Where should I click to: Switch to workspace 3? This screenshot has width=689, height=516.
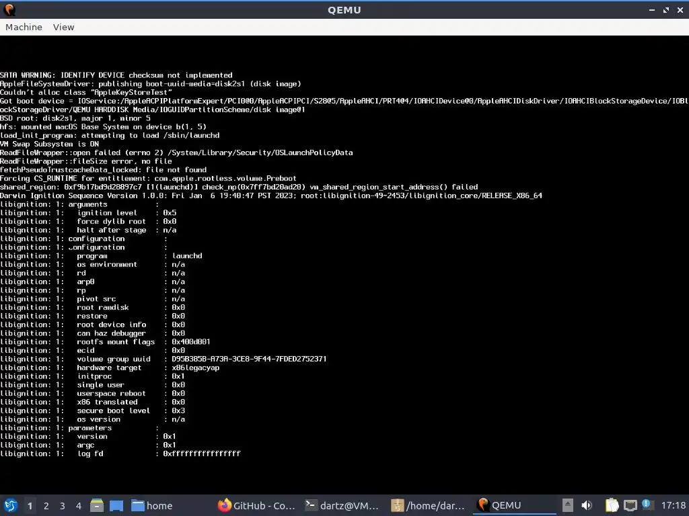[x=63, y=506]
